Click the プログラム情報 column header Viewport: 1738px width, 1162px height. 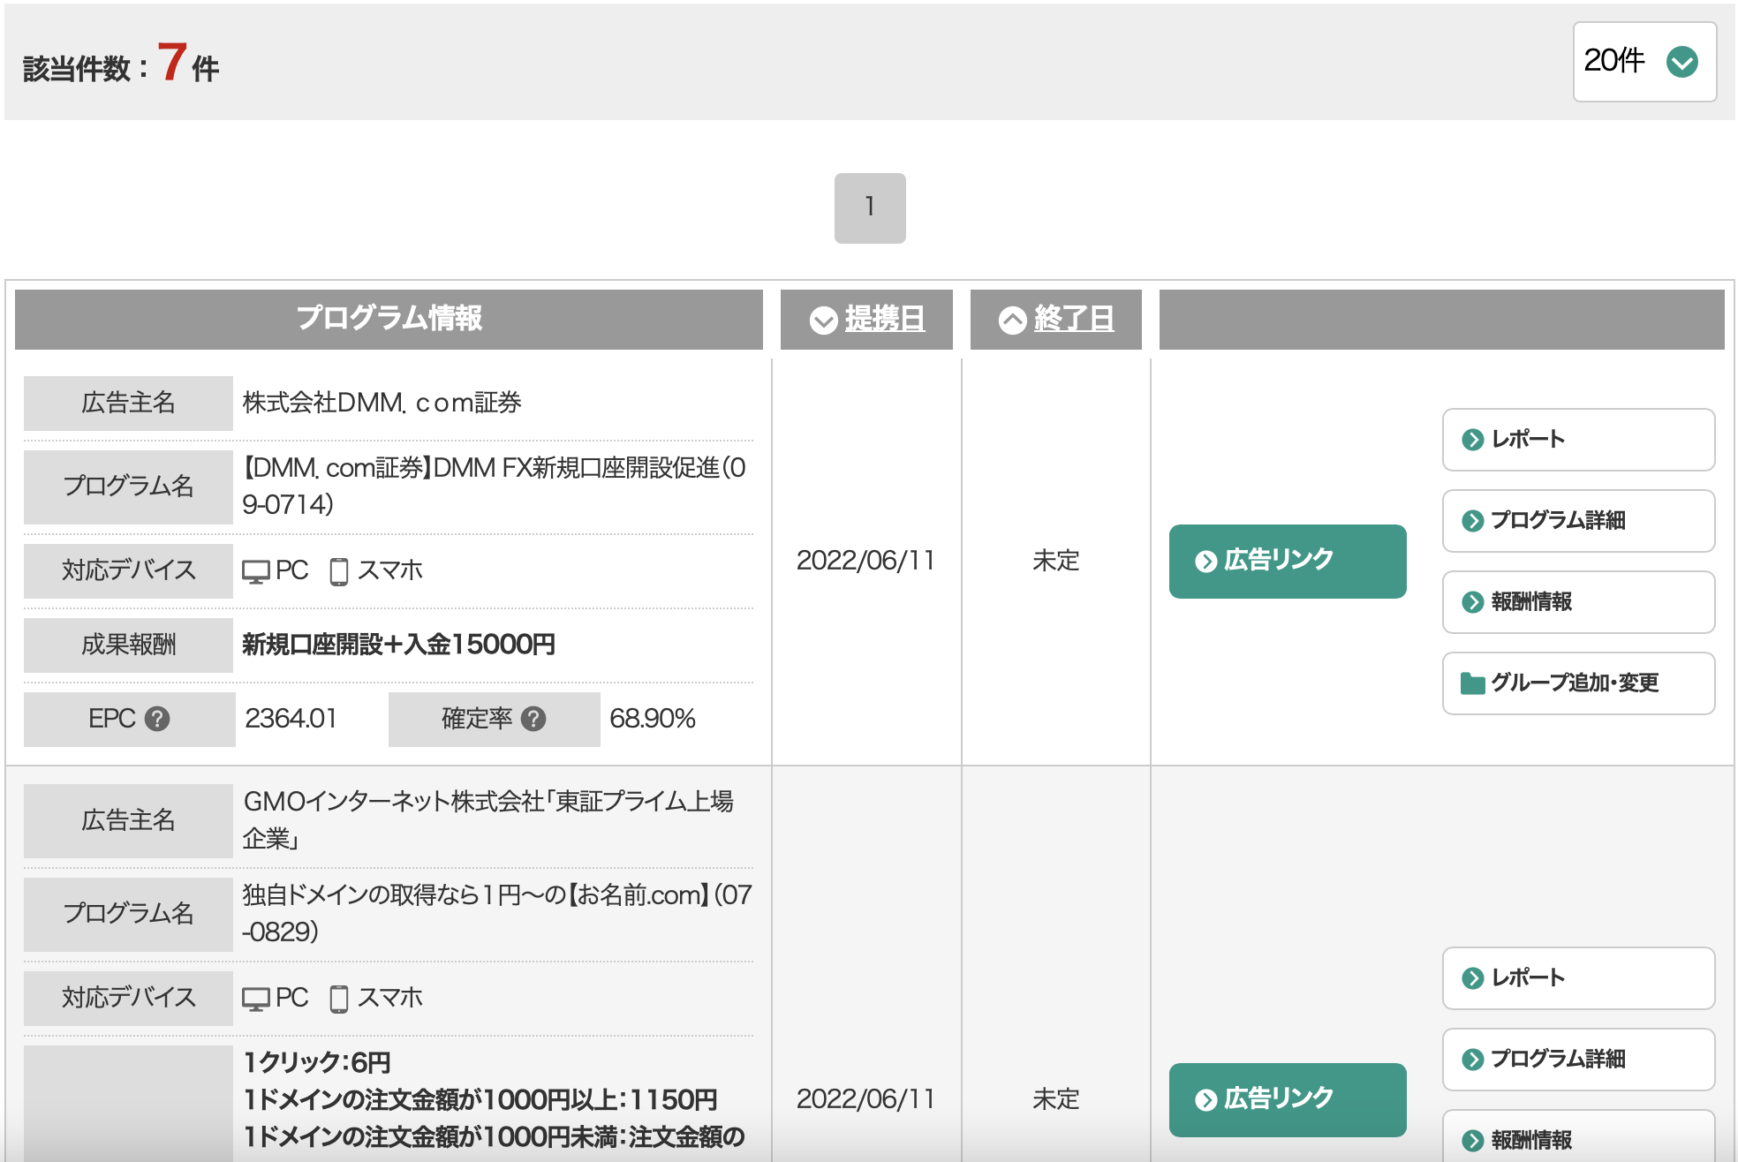click(x=389, y=319)
